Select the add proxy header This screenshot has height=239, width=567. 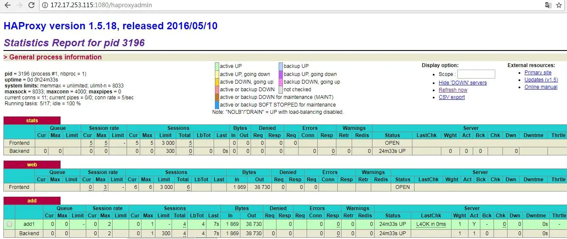[32, 201]
